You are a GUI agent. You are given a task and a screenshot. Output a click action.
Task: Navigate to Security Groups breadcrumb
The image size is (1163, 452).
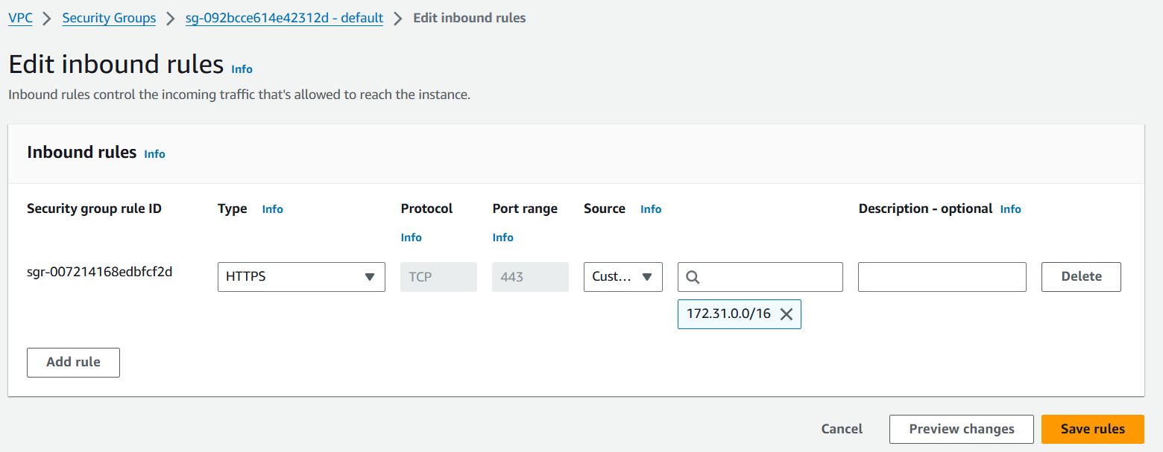coord(109,18)
